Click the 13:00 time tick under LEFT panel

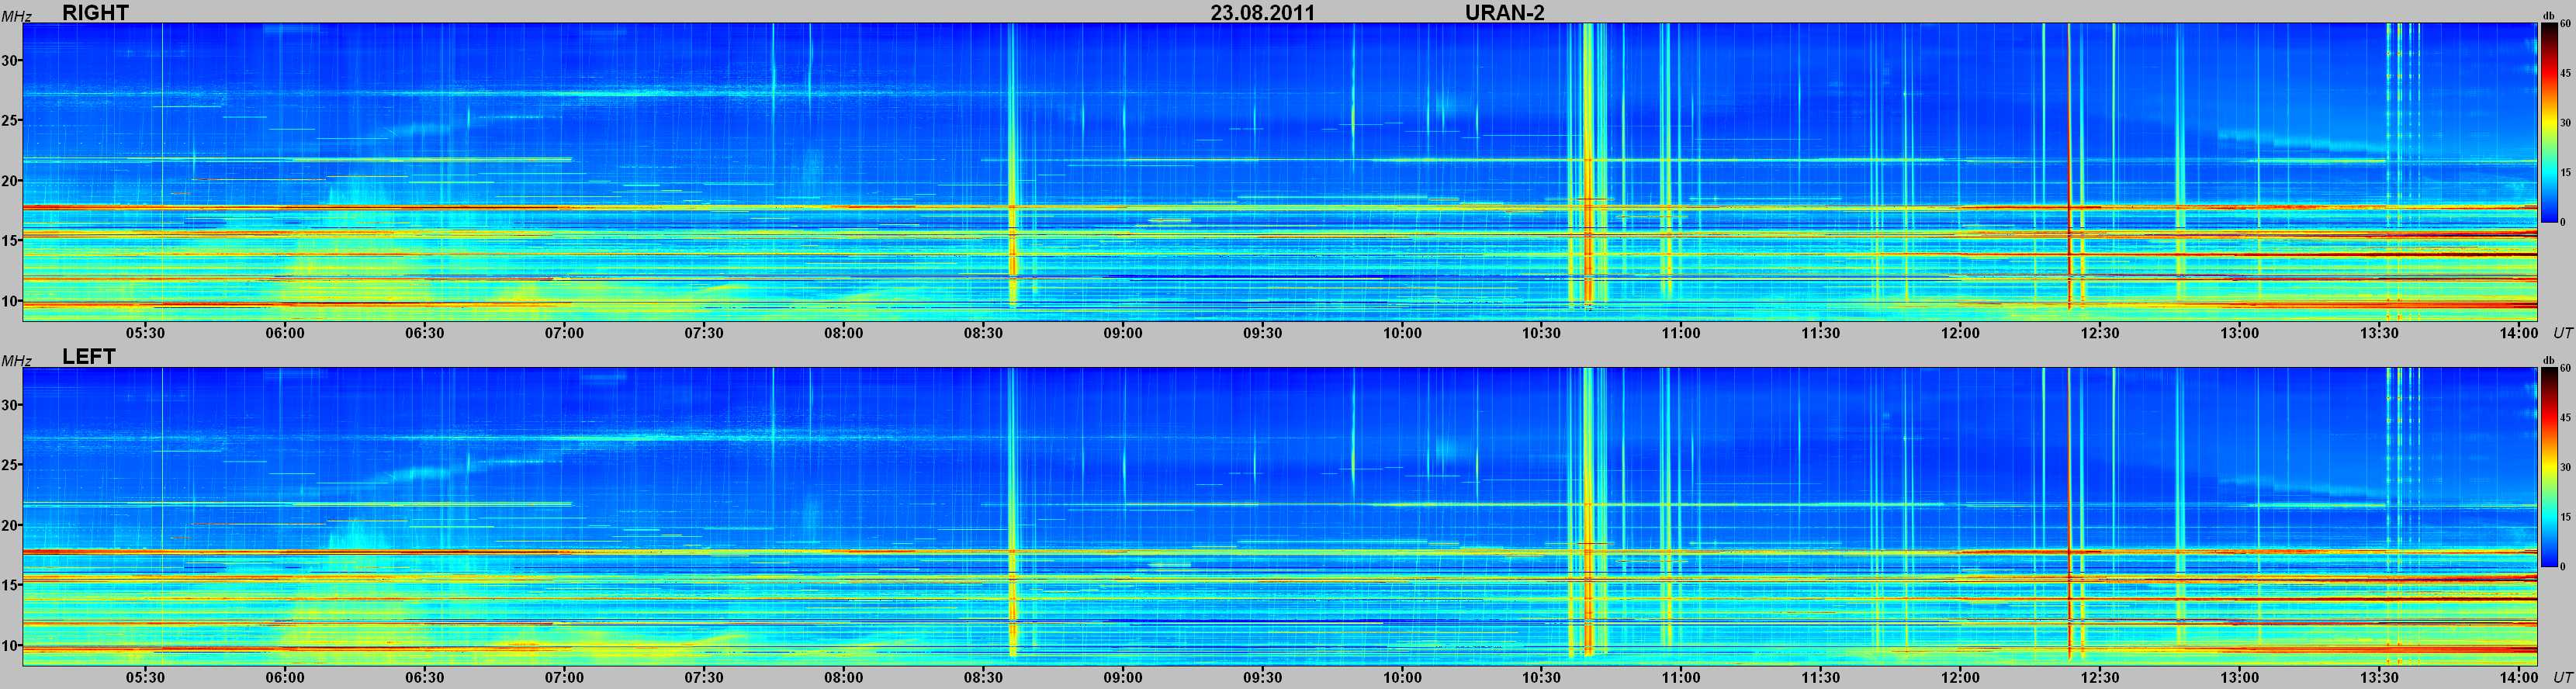click(x=2239, y=678)
